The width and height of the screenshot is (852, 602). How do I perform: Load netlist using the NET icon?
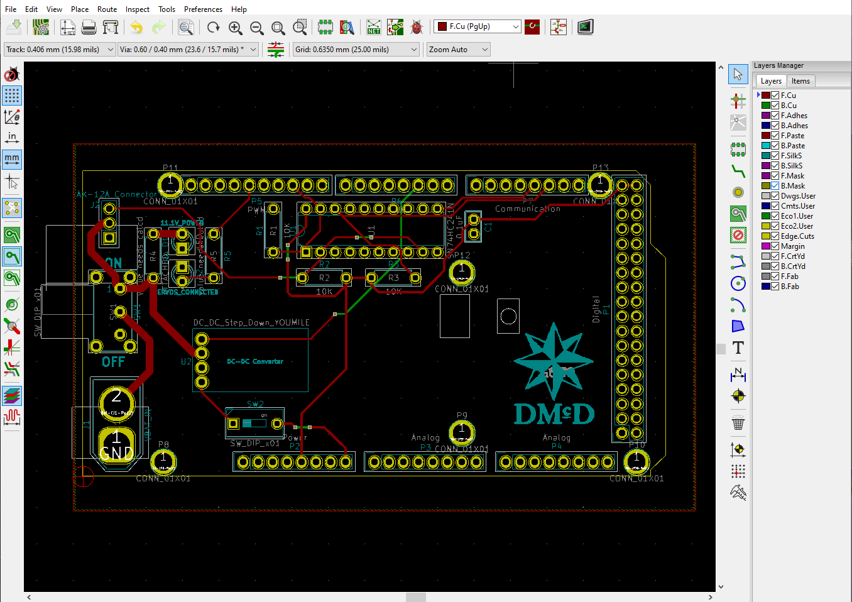374,27
